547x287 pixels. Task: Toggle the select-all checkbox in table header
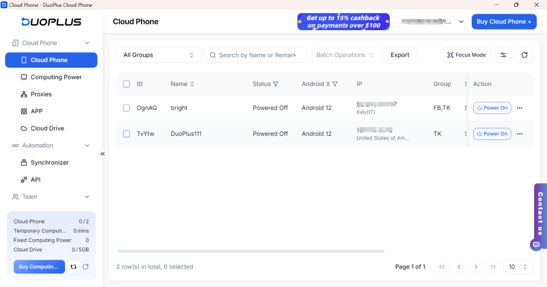(126, 84)
